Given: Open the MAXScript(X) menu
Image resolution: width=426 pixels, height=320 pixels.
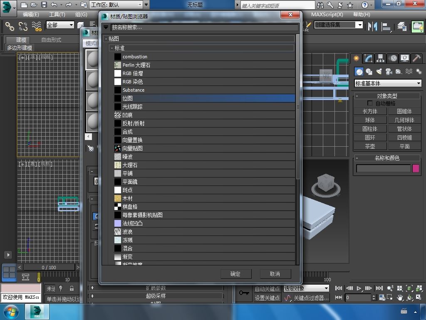Looking at the screenshot, I should tap(327, 15).
